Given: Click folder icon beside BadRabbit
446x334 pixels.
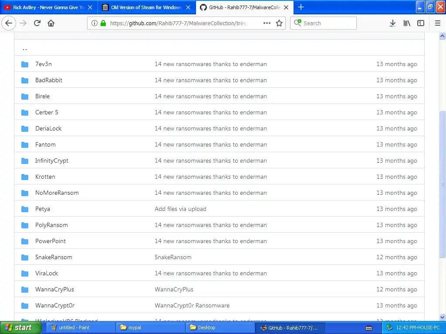Looking at the screenshot, I should (25, 80).
